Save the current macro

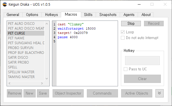coord(43,93)
